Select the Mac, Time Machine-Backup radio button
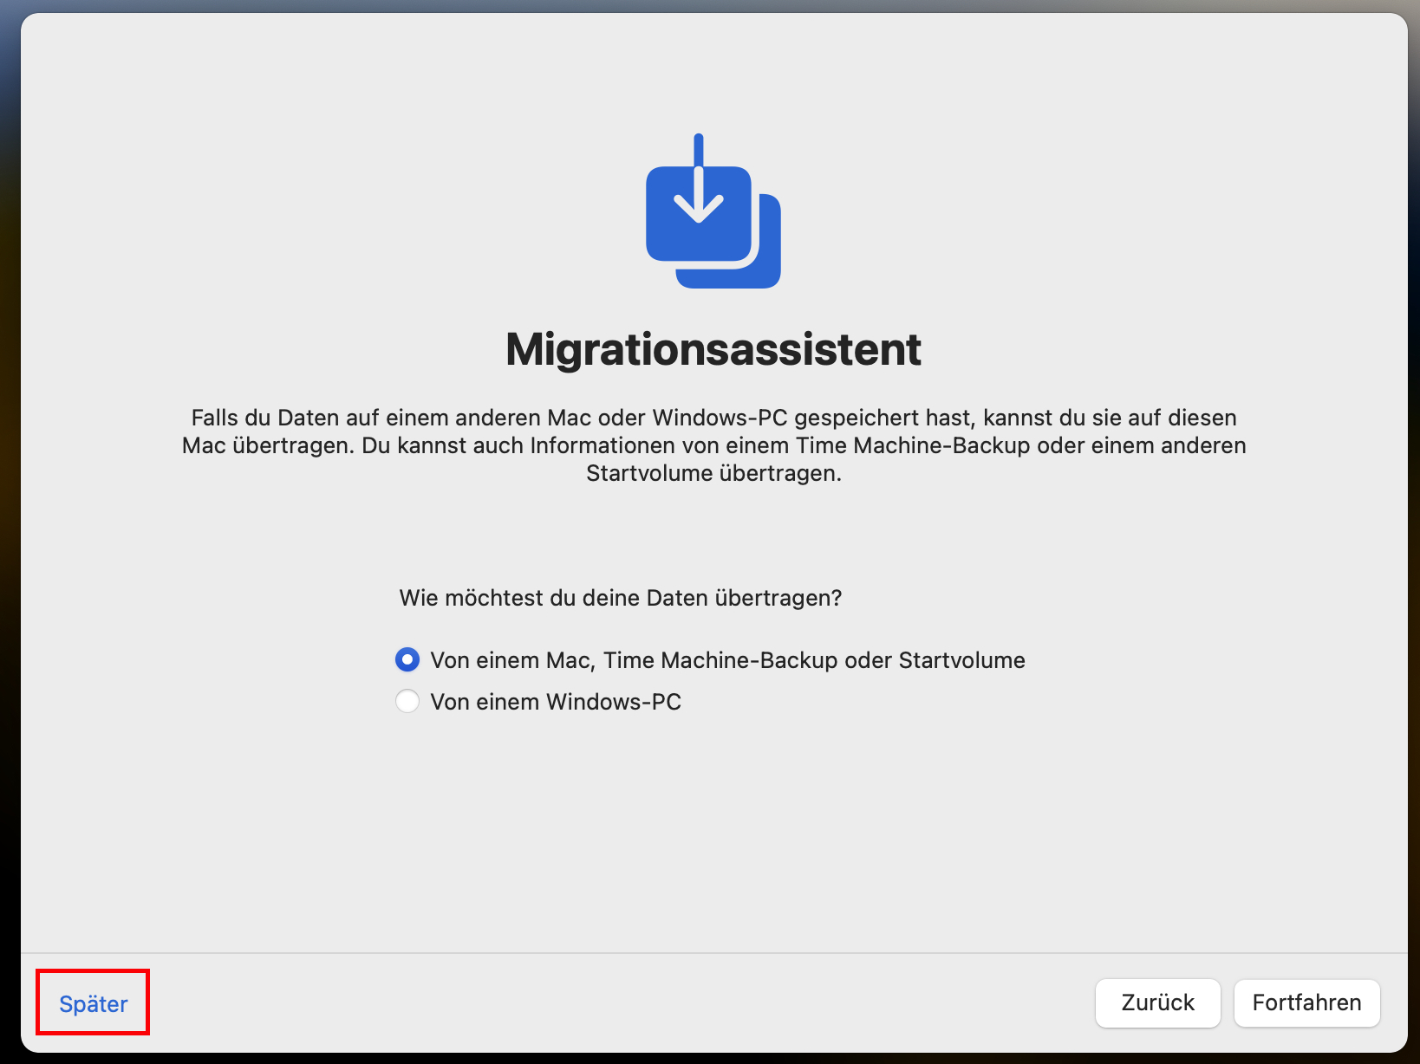The image size is (1420, 1064). 407,660
